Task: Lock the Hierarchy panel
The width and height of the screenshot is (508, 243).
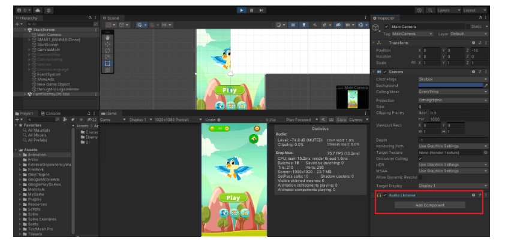Action: (x=90, y=18)
